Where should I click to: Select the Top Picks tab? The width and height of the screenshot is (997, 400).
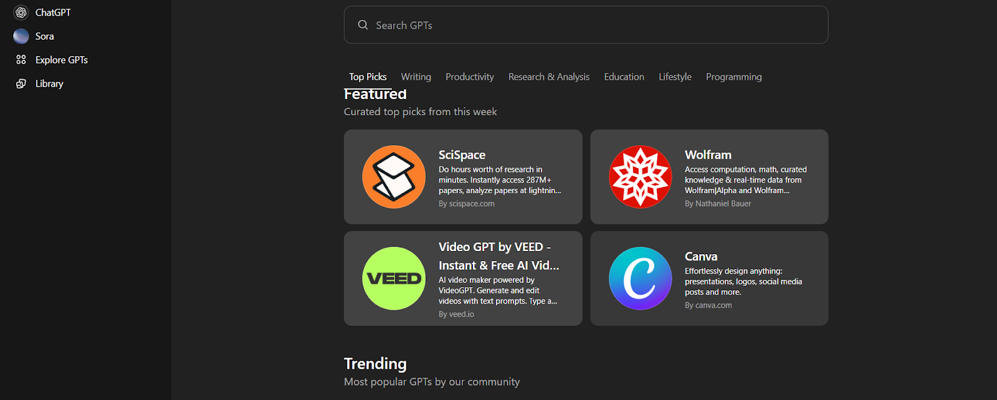pyautogui.click(x=368, y=77)
